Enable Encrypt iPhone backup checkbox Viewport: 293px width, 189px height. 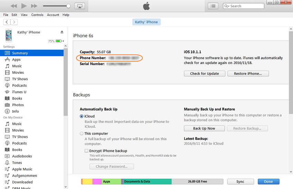87,151
